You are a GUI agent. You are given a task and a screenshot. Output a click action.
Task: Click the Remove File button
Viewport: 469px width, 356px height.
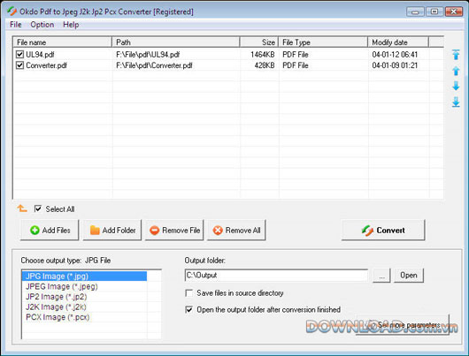174,230
